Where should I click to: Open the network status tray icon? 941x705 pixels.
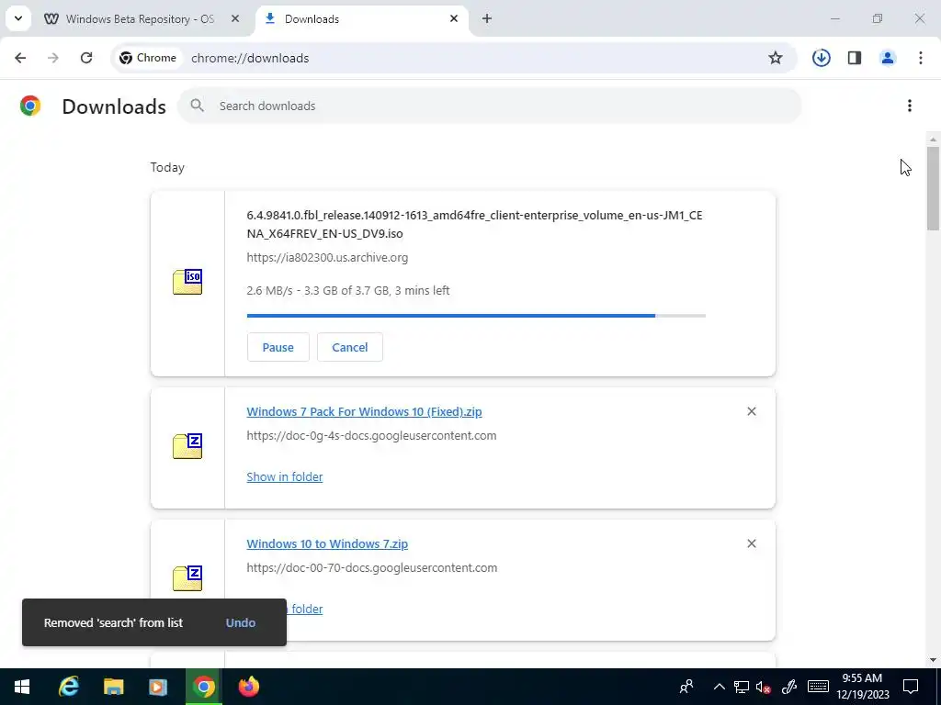[742, 687]
